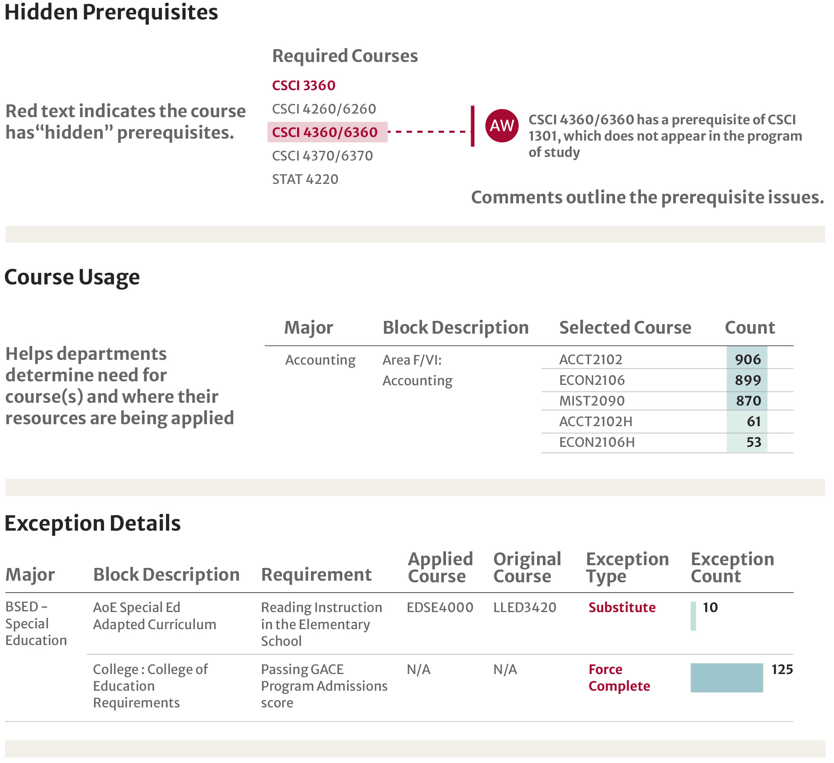Click the Force Complete exception type

[619, 678]
